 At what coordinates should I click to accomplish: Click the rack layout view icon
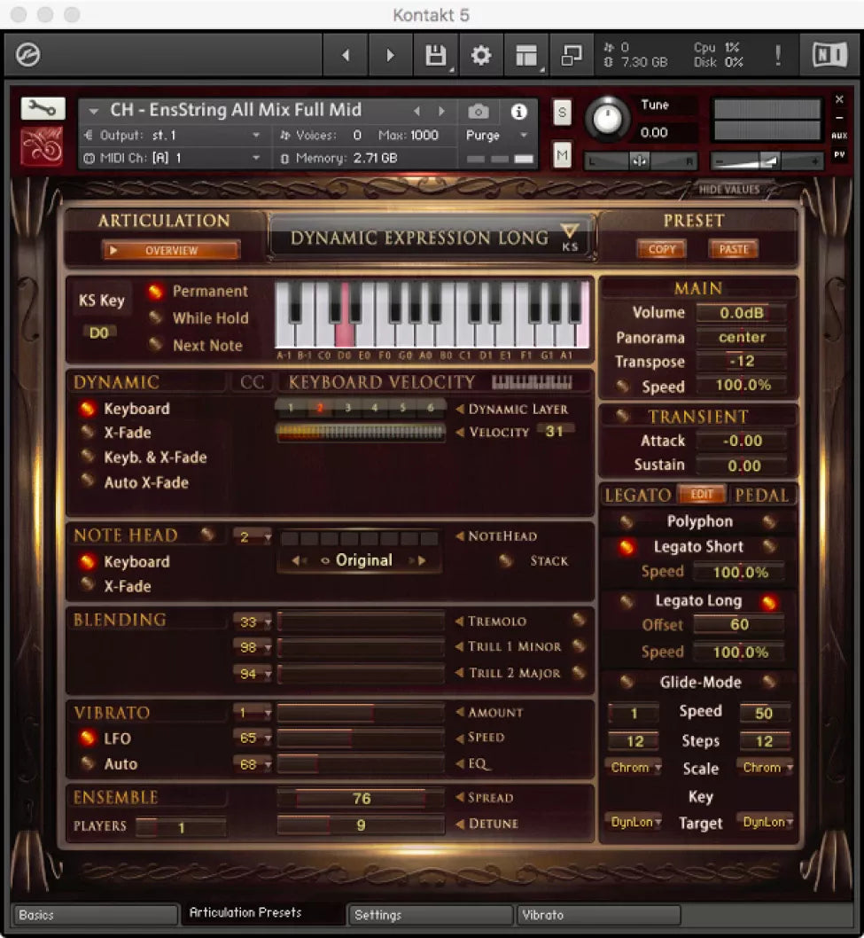[x=526, y=56]
